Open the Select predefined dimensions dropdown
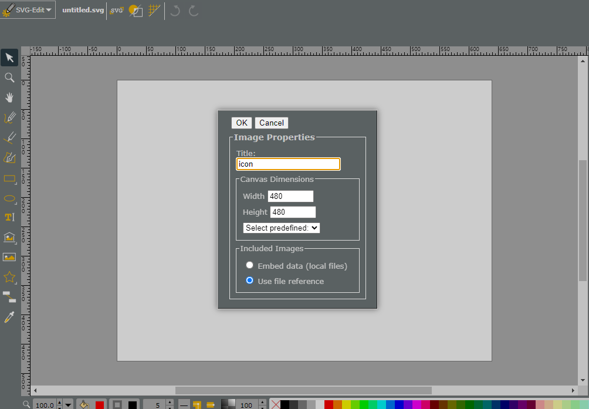The image size is (589, 409). tap(282, 228)
